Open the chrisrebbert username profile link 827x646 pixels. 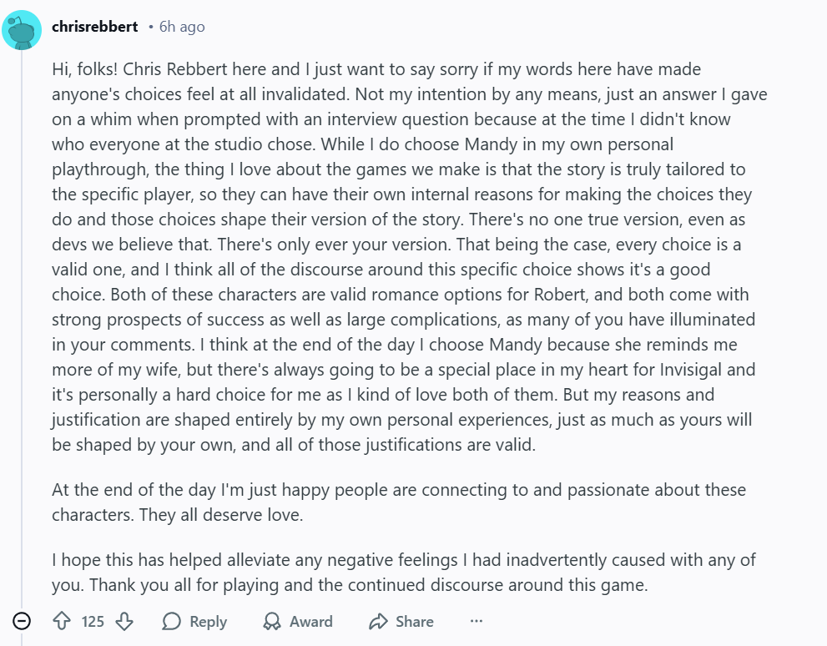click(94, 27)
